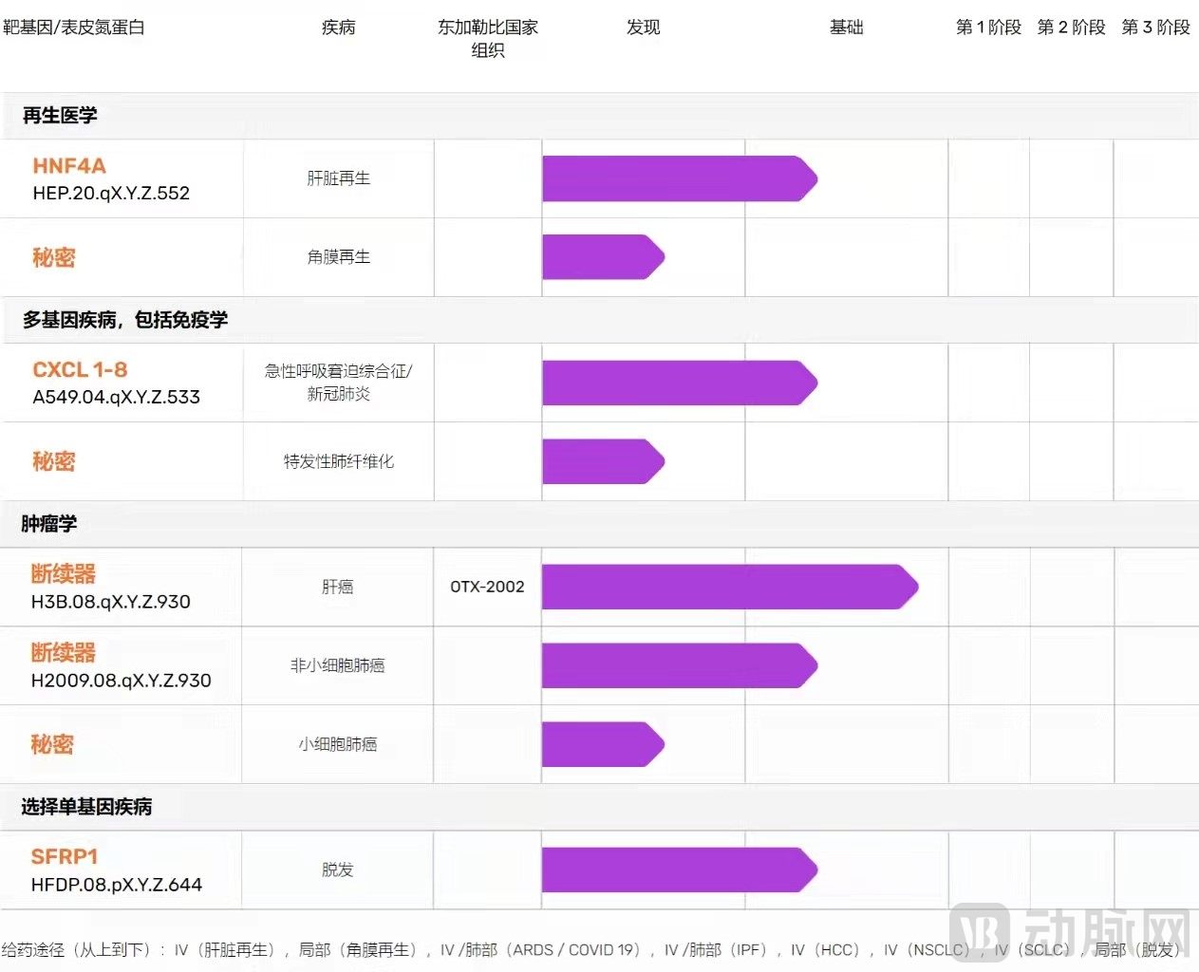
Task: Click the 第 3 阶段 column header
Action: coord(1155,28)
